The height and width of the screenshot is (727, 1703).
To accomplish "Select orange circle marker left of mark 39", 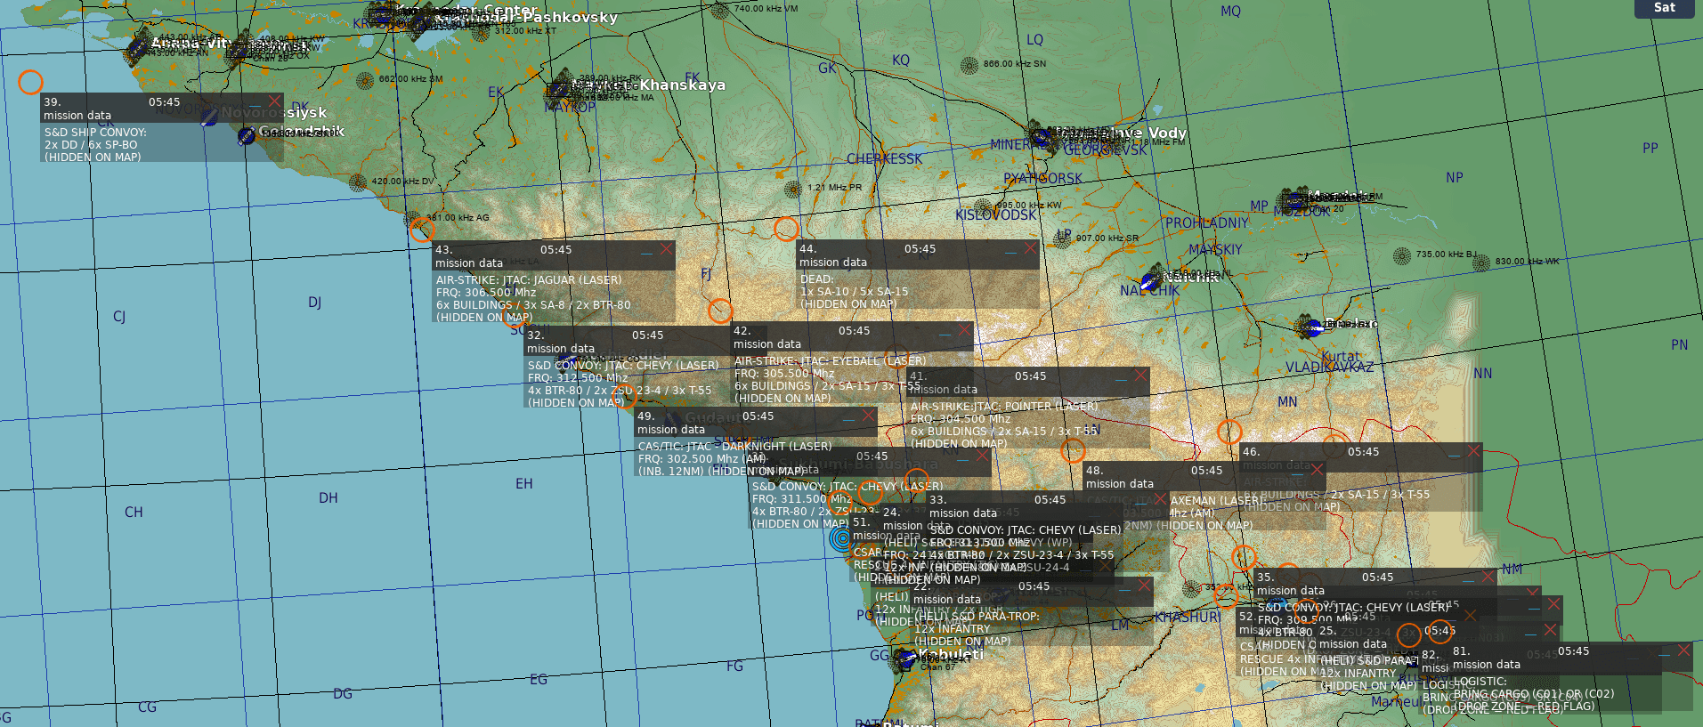I will [30, 82].
